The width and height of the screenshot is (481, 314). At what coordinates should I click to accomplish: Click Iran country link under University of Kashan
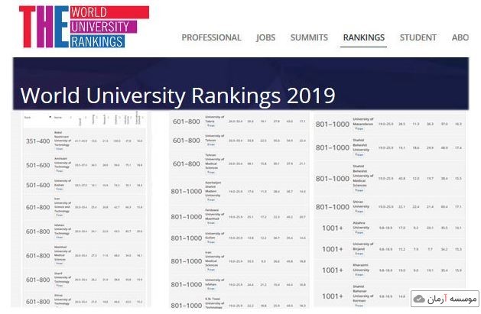60,189
